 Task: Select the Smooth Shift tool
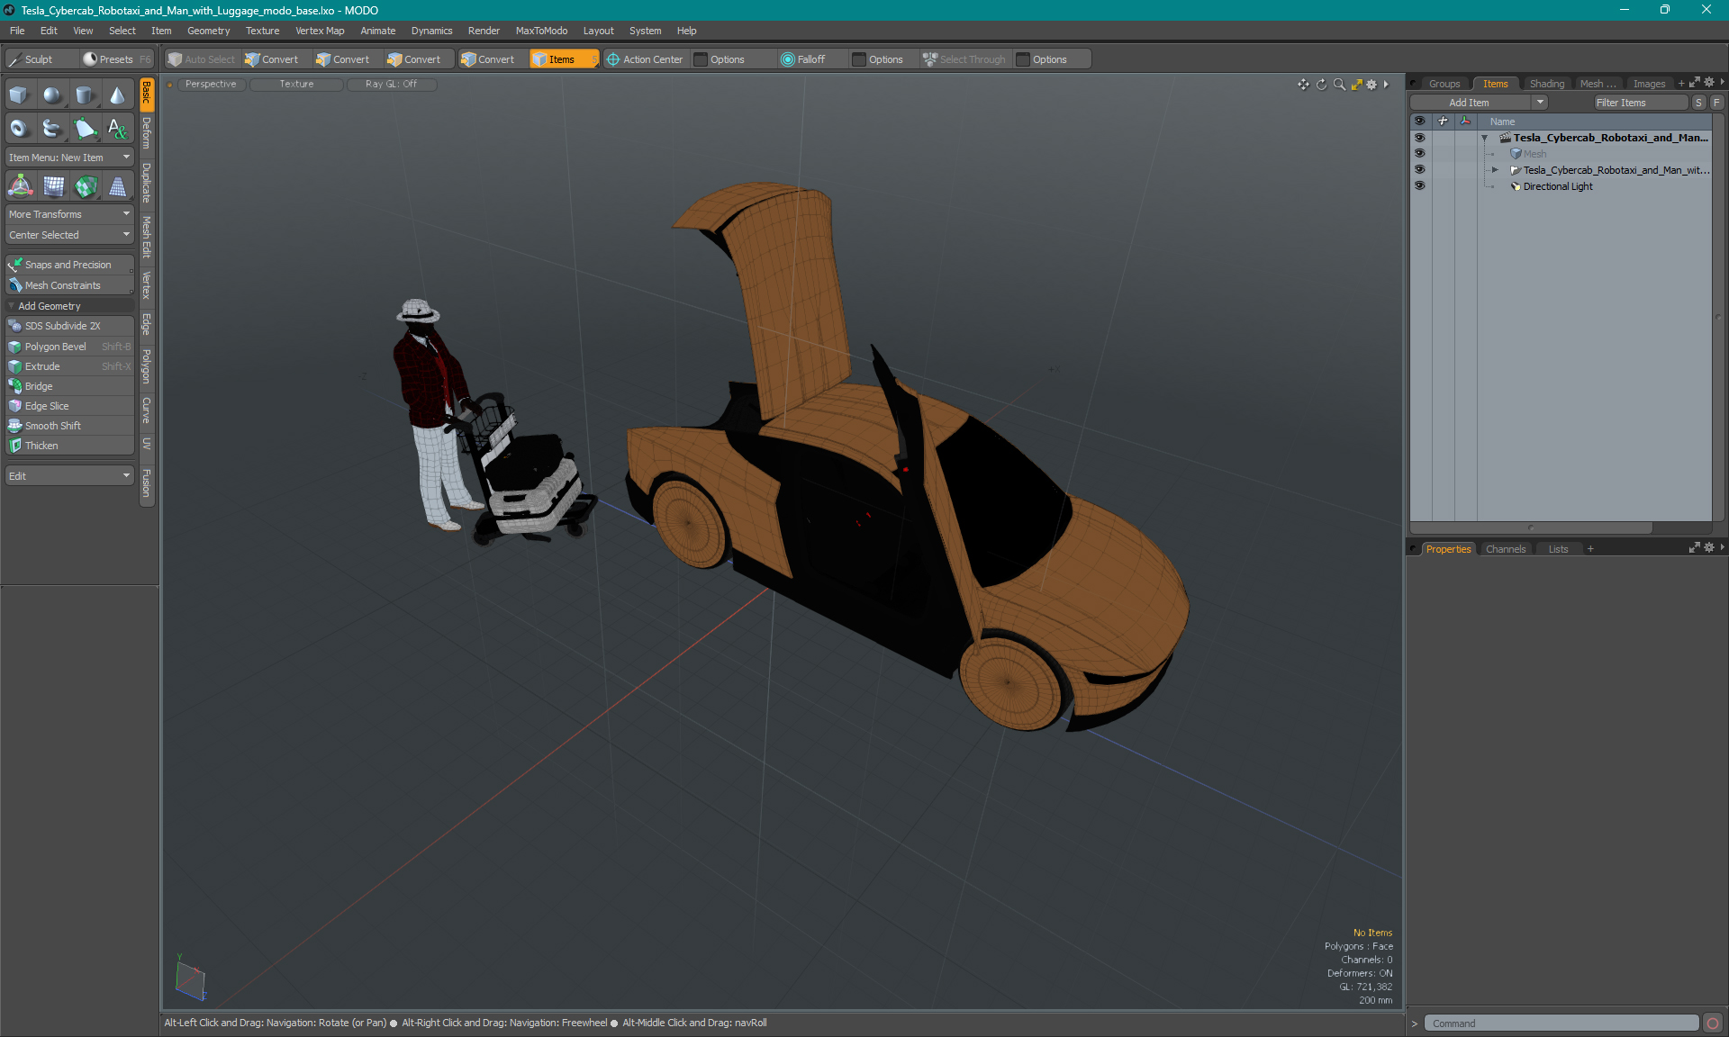click(x=56, y=426)
